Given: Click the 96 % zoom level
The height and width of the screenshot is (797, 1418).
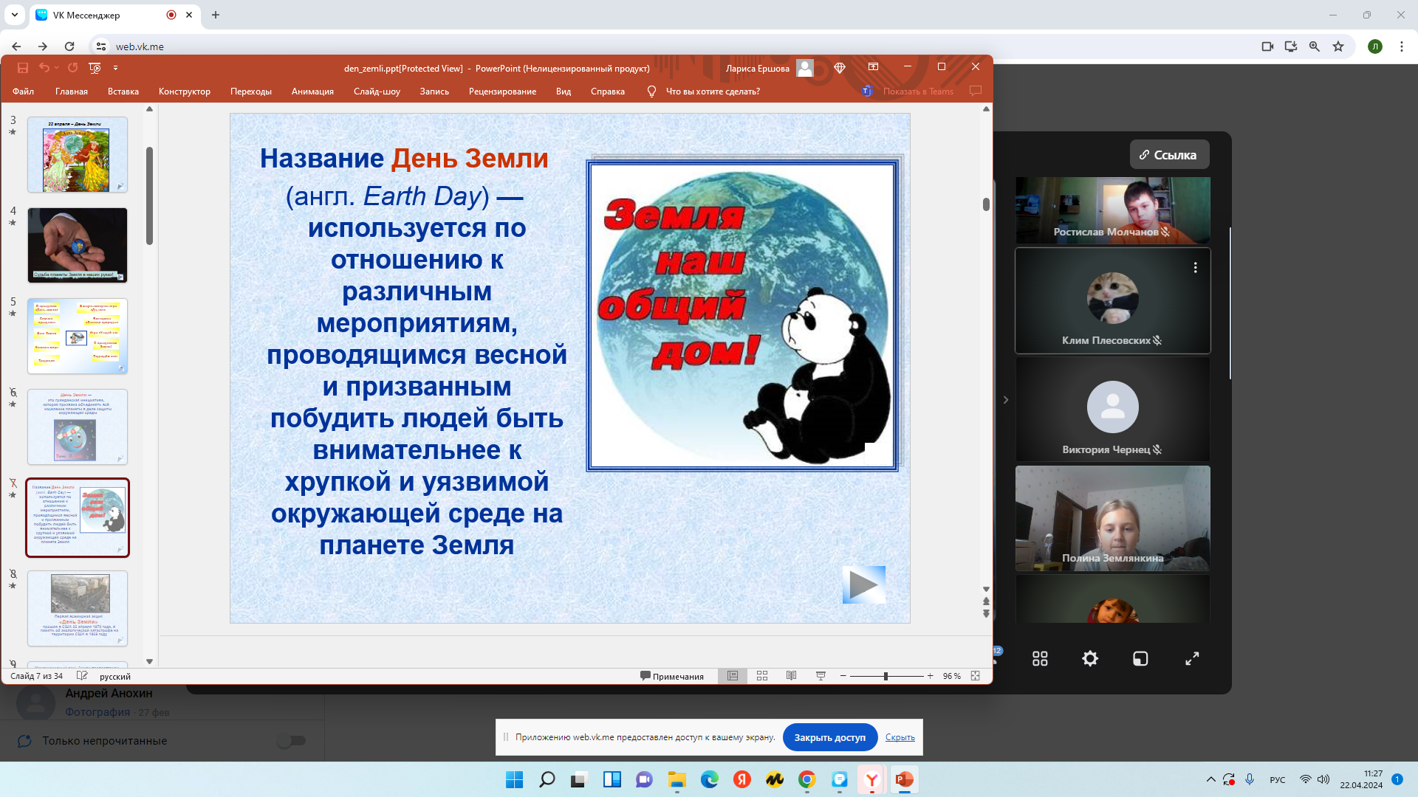Looking at the screenshot, I should [x=951, y=676].
